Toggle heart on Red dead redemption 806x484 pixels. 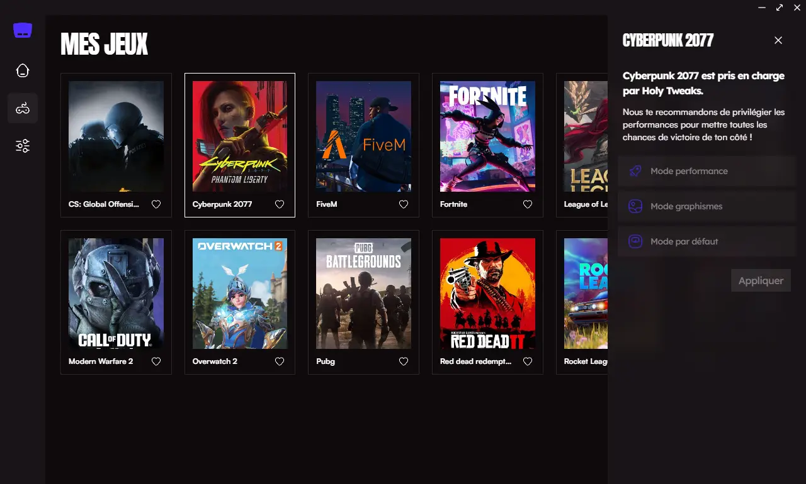(528, 361)
